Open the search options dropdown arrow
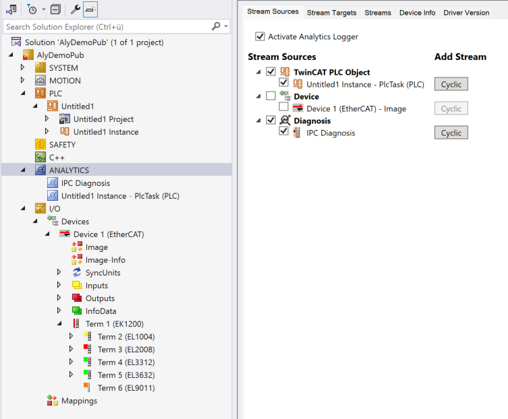This screenshot has height=419, width=508. (226, 26)
